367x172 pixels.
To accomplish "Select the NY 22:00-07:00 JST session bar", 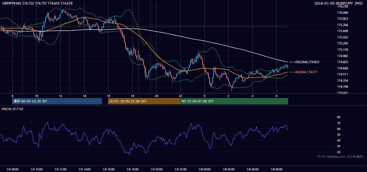I will pos(234,101).
